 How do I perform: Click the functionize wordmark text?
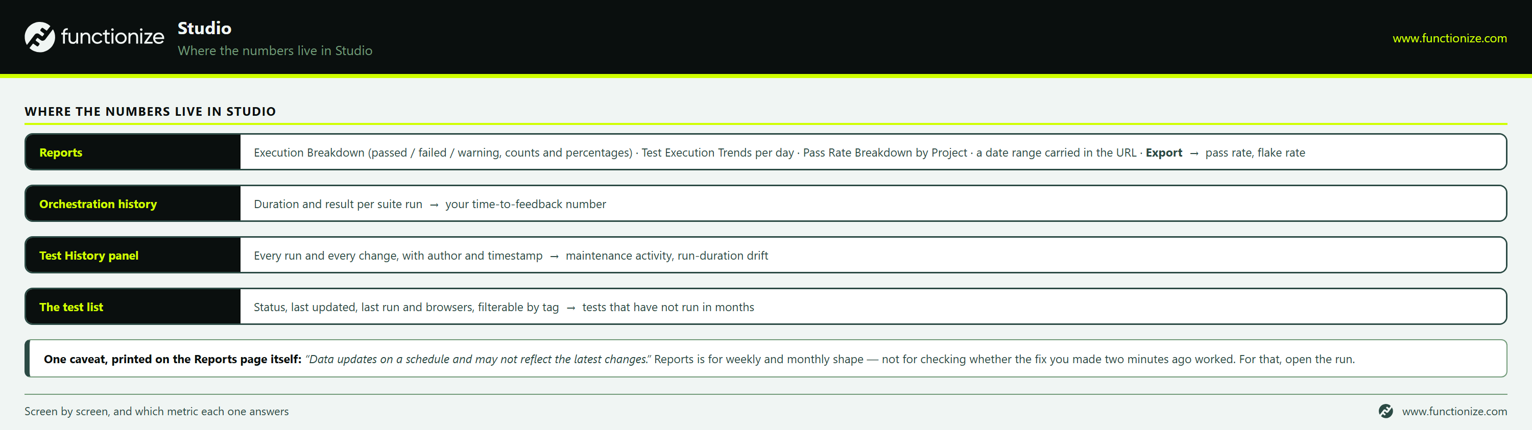(x=112, y=37)
